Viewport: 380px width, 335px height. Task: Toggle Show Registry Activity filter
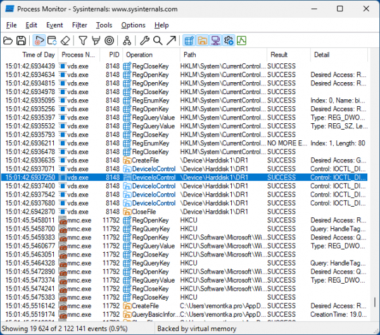[x=189, y=40]
